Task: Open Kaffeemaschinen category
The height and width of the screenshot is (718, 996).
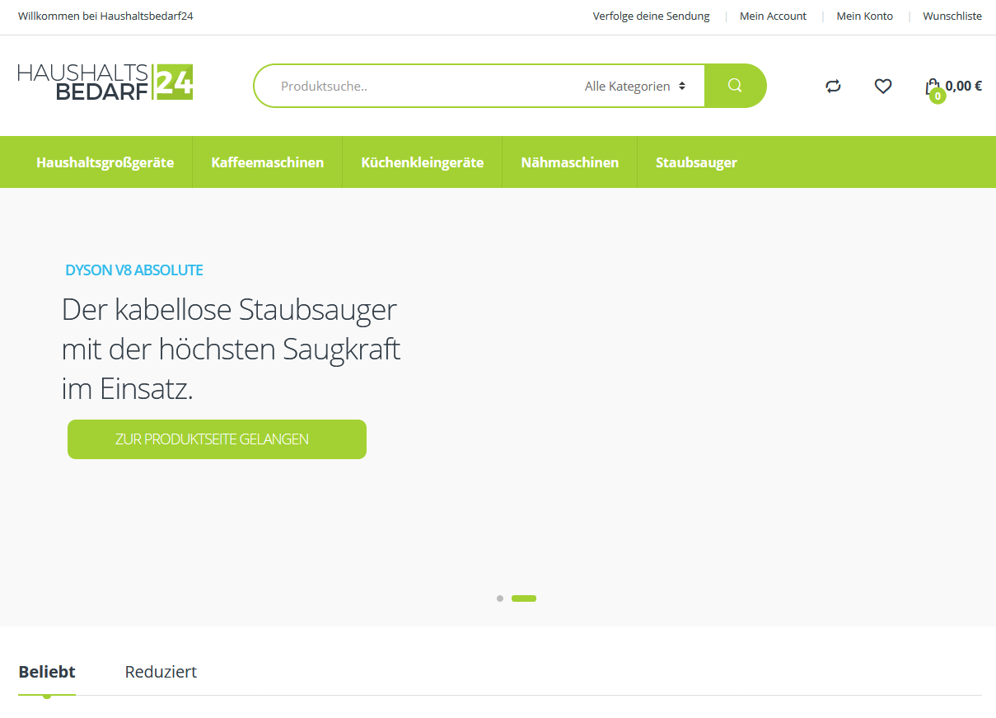Action: coord(267,162)
